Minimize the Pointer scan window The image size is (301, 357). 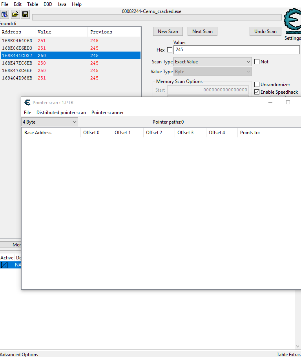[270, 103]
